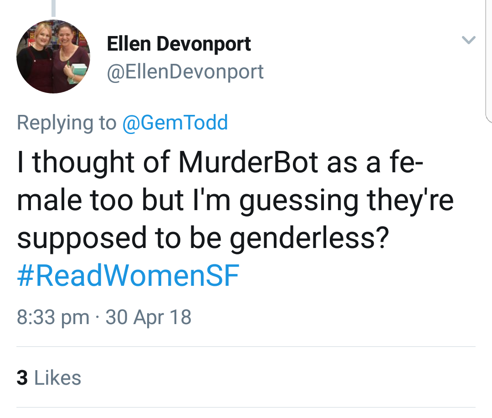
Task: View the 3 Likes list
Action: [49, 378]
